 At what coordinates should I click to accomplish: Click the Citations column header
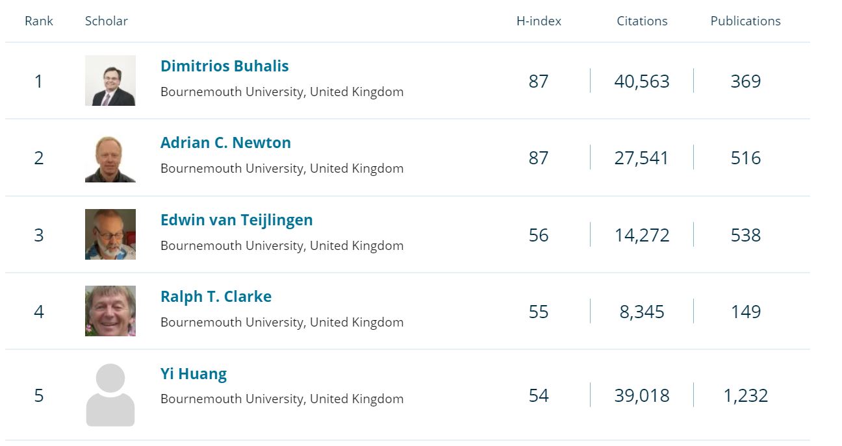coord(642,21)
